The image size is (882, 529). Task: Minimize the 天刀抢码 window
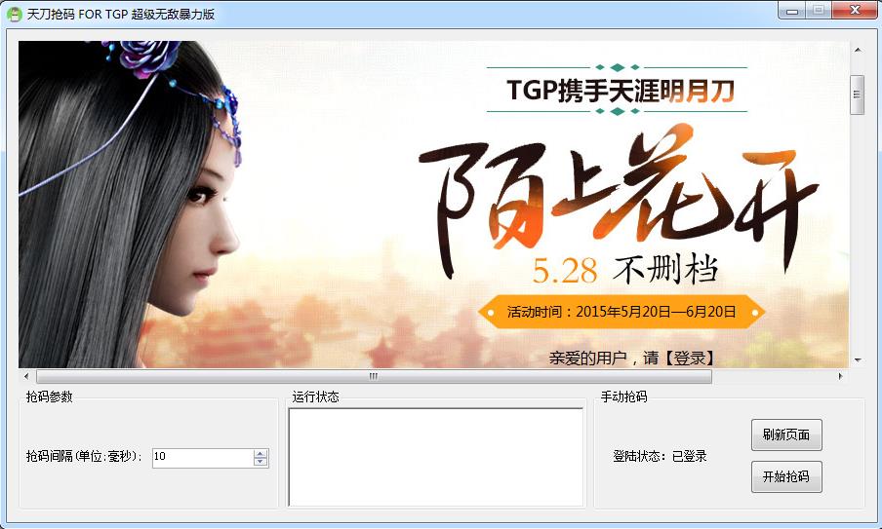pos(792,11)
